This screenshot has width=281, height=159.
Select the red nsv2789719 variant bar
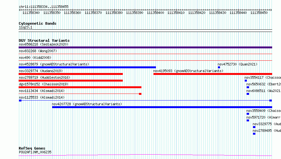click(x=71, y=81)
